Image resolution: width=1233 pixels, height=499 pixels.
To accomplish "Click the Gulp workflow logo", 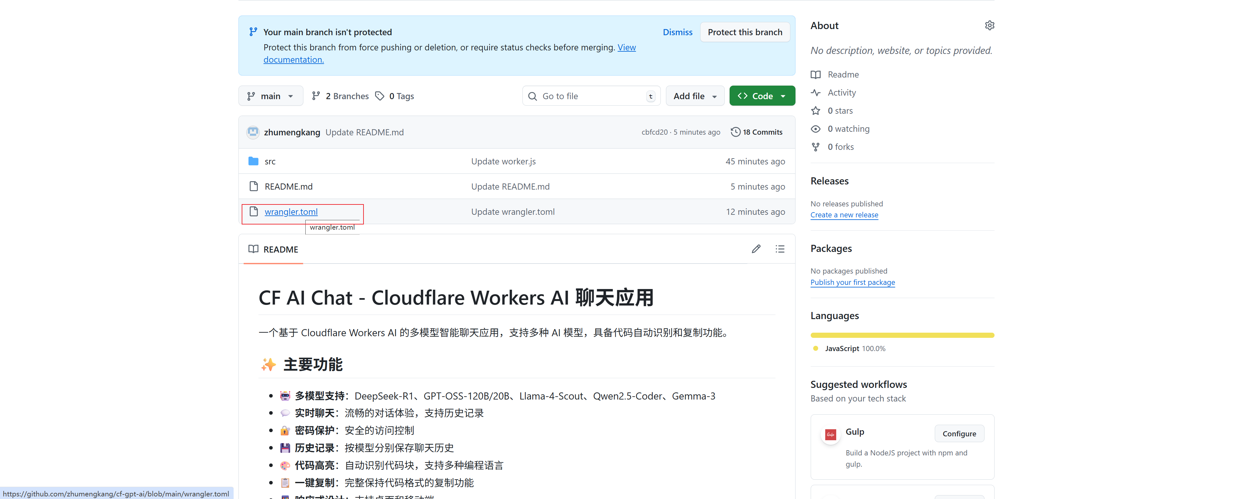I will tap(830, 435).
